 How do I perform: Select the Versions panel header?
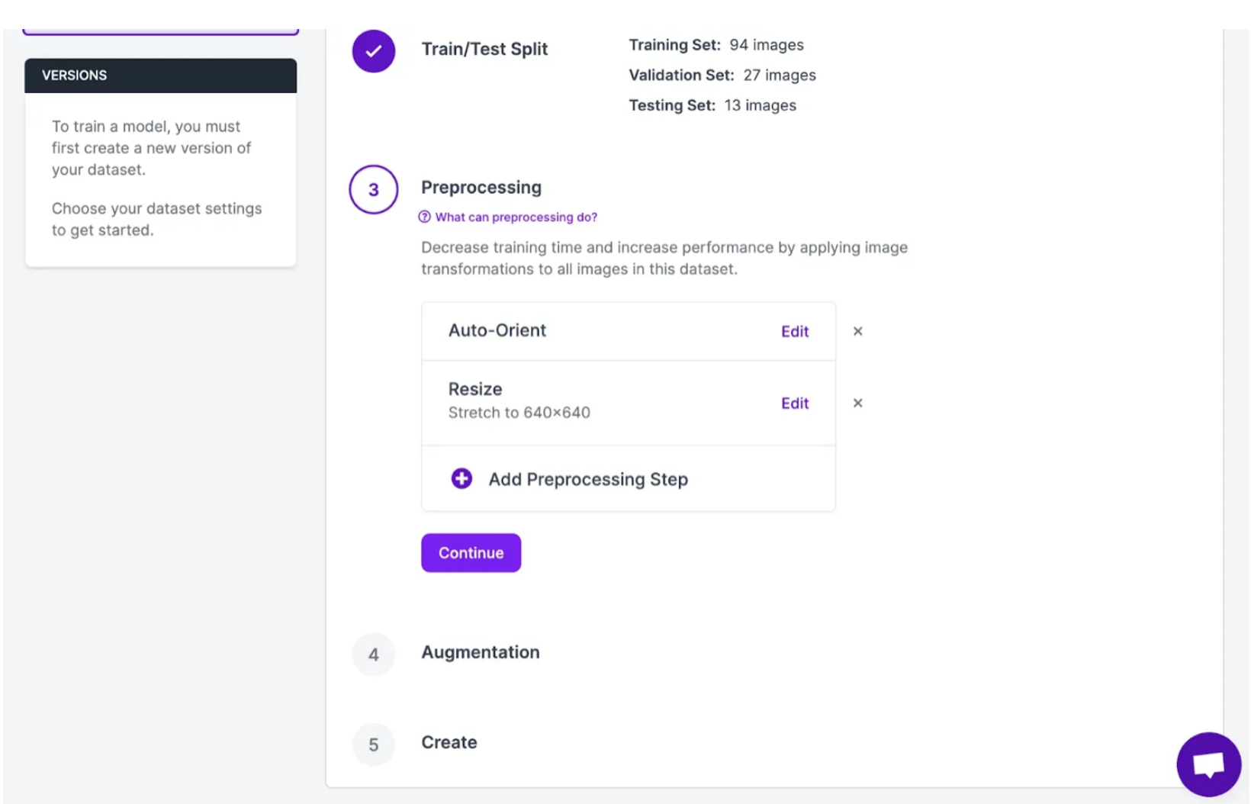pyautogui.click(x=160, y=76)
